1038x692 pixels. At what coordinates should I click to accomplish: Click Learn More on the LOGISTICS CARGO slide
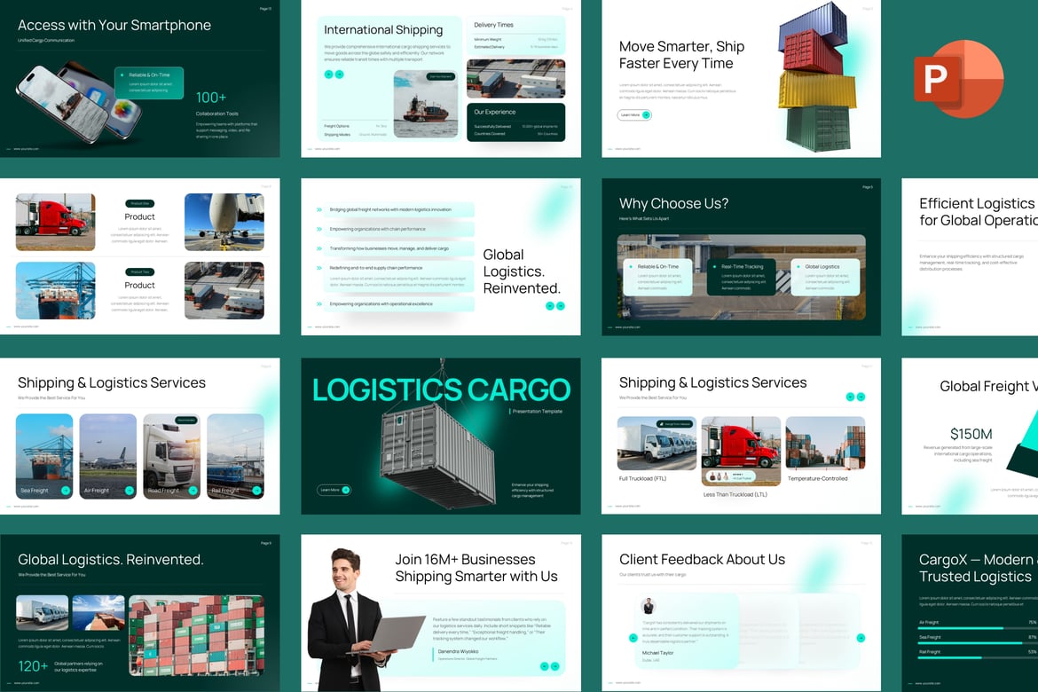pos(334,490)
